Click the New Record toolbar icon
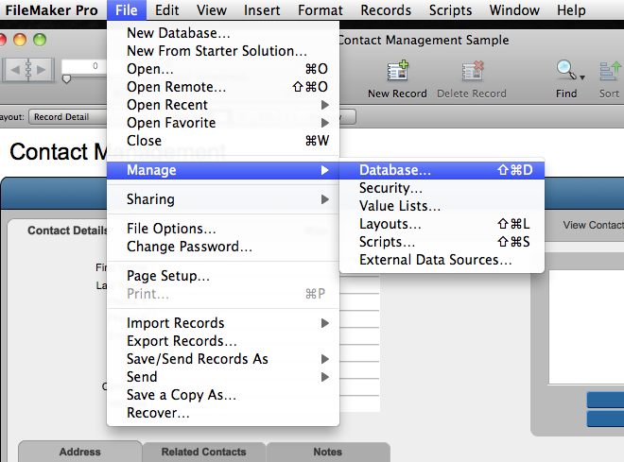This screenshot has width=624, height=462. [398, 71]
